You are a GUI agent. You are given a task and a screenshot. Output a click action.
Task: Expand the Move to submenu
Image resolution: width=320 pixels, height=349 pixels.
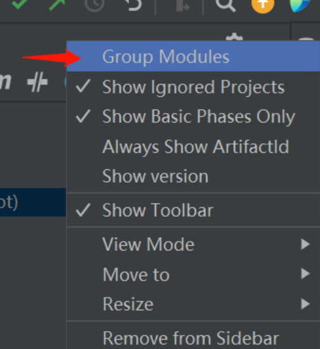(x=193, y=274)
